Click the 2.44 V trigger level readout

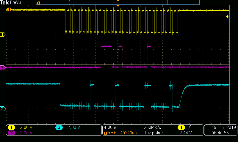185,133
